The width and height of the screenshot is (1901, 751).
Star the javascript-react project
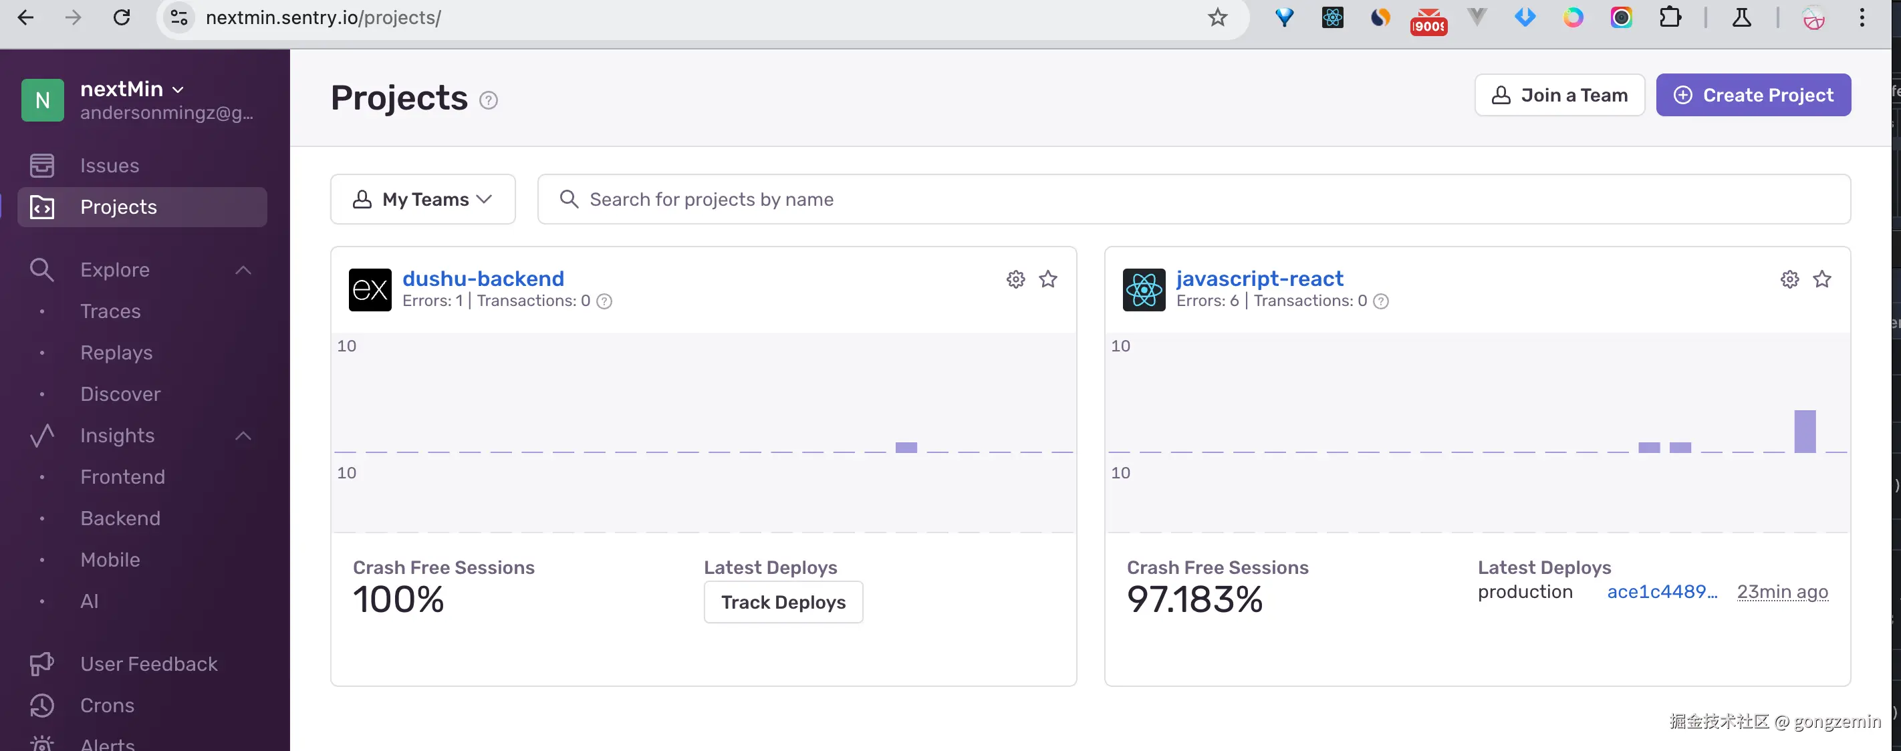[x=1821, y=279]
